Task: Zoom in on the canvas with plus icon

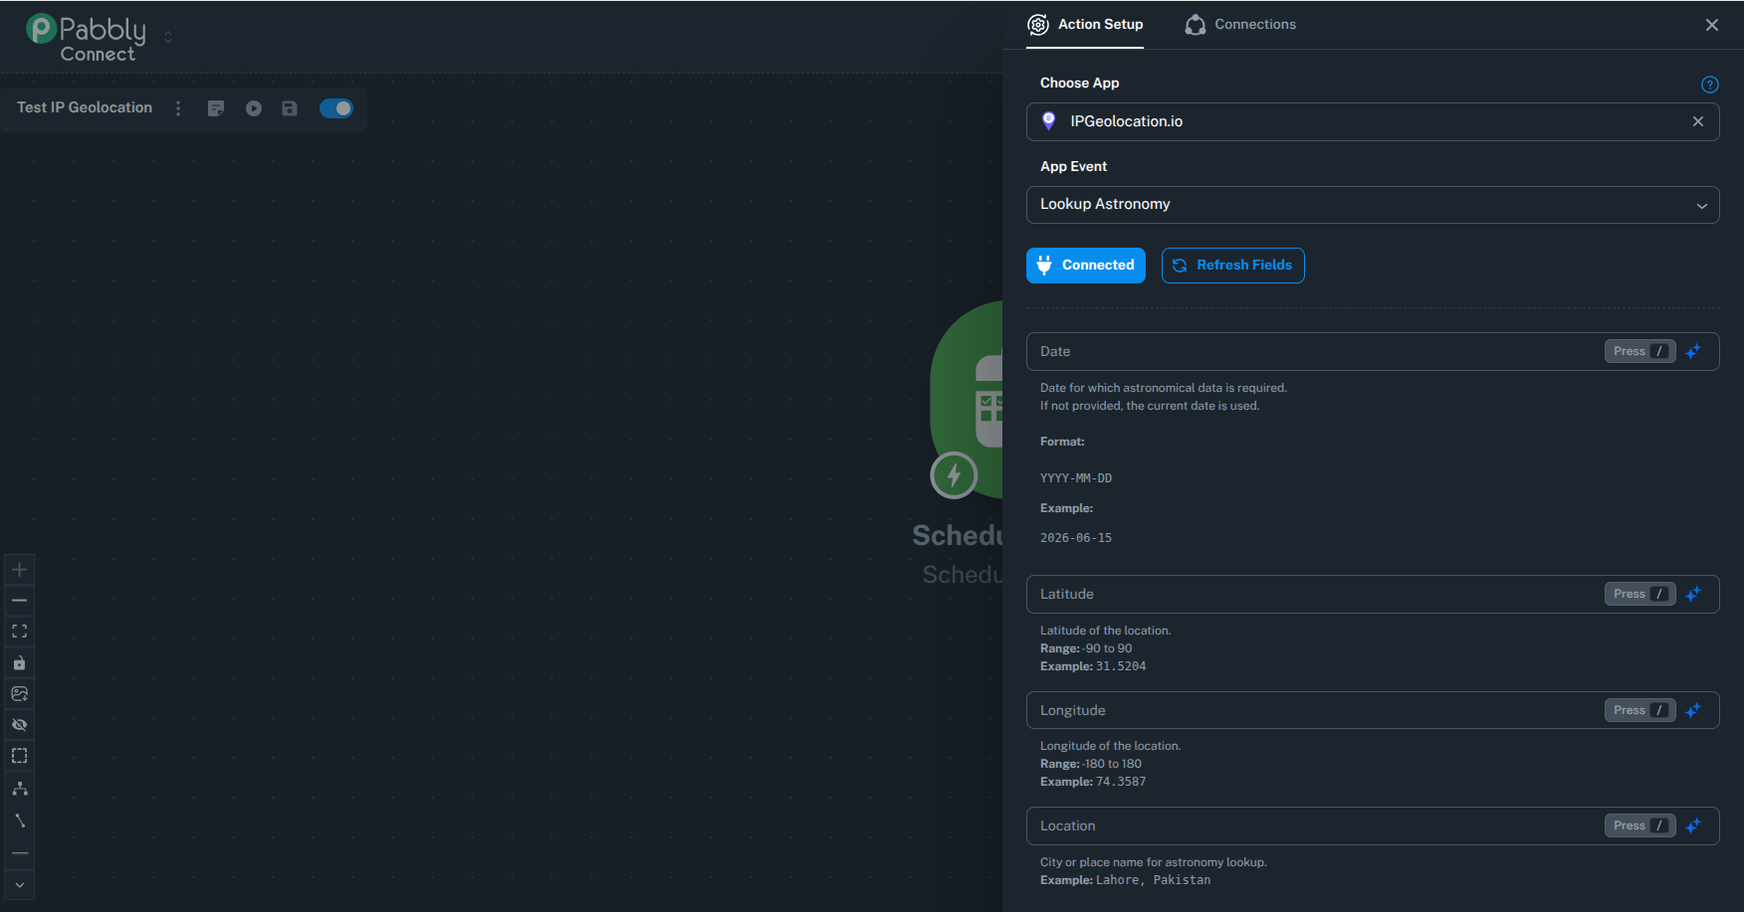Action: pyautogui.click(x=19, y=570)
